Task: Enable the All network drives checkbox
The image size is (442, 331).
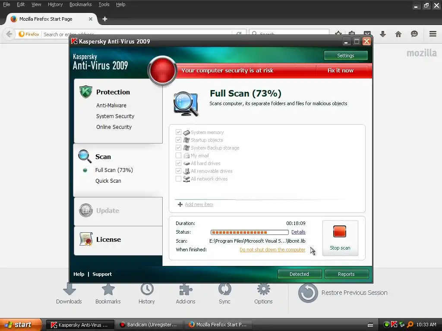Action: coord(178,178)
